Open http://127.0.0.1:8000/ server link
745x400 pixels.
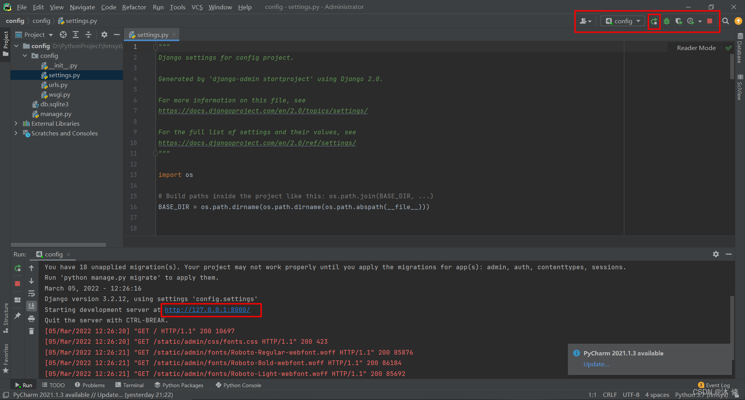tap(207, 310)
